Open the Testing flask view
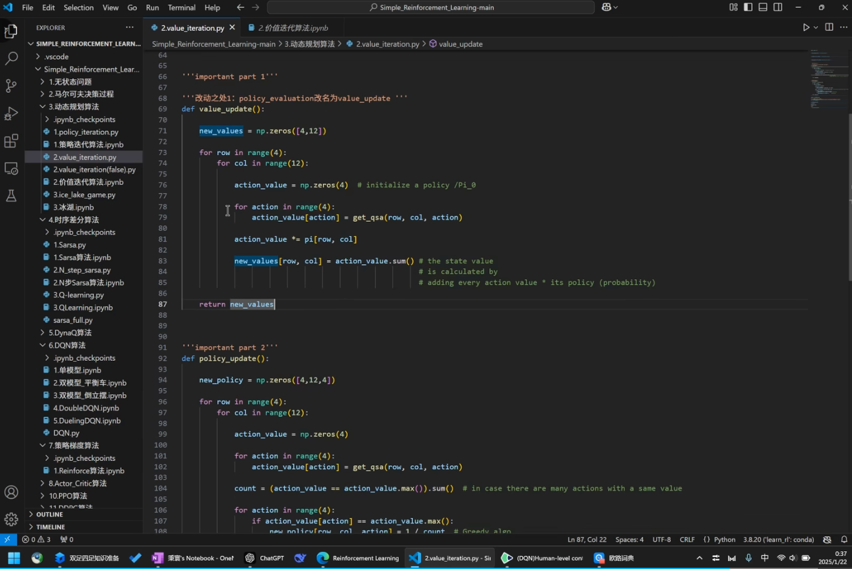Viewport: 852px width, 569px height. point(11,196)
